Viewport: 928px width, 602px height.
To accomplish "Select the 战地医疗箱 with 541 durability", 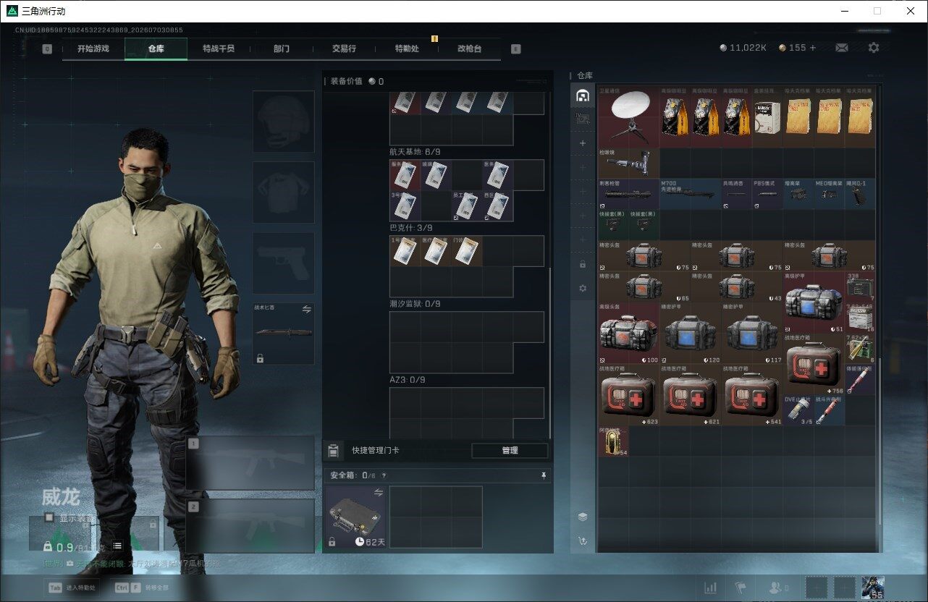I will tap(752, 394).
